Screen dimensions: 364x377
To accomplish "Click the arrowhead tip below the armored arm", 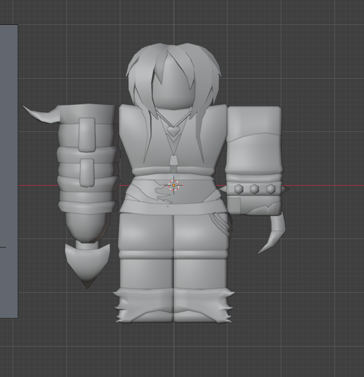I will coord(87,264).
